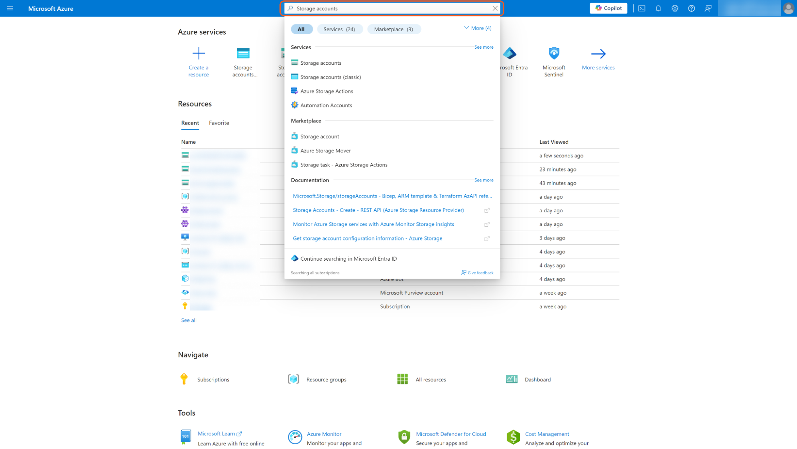Open Azure Monitor under Tools

pyautogui.click(x=324, y=434)
